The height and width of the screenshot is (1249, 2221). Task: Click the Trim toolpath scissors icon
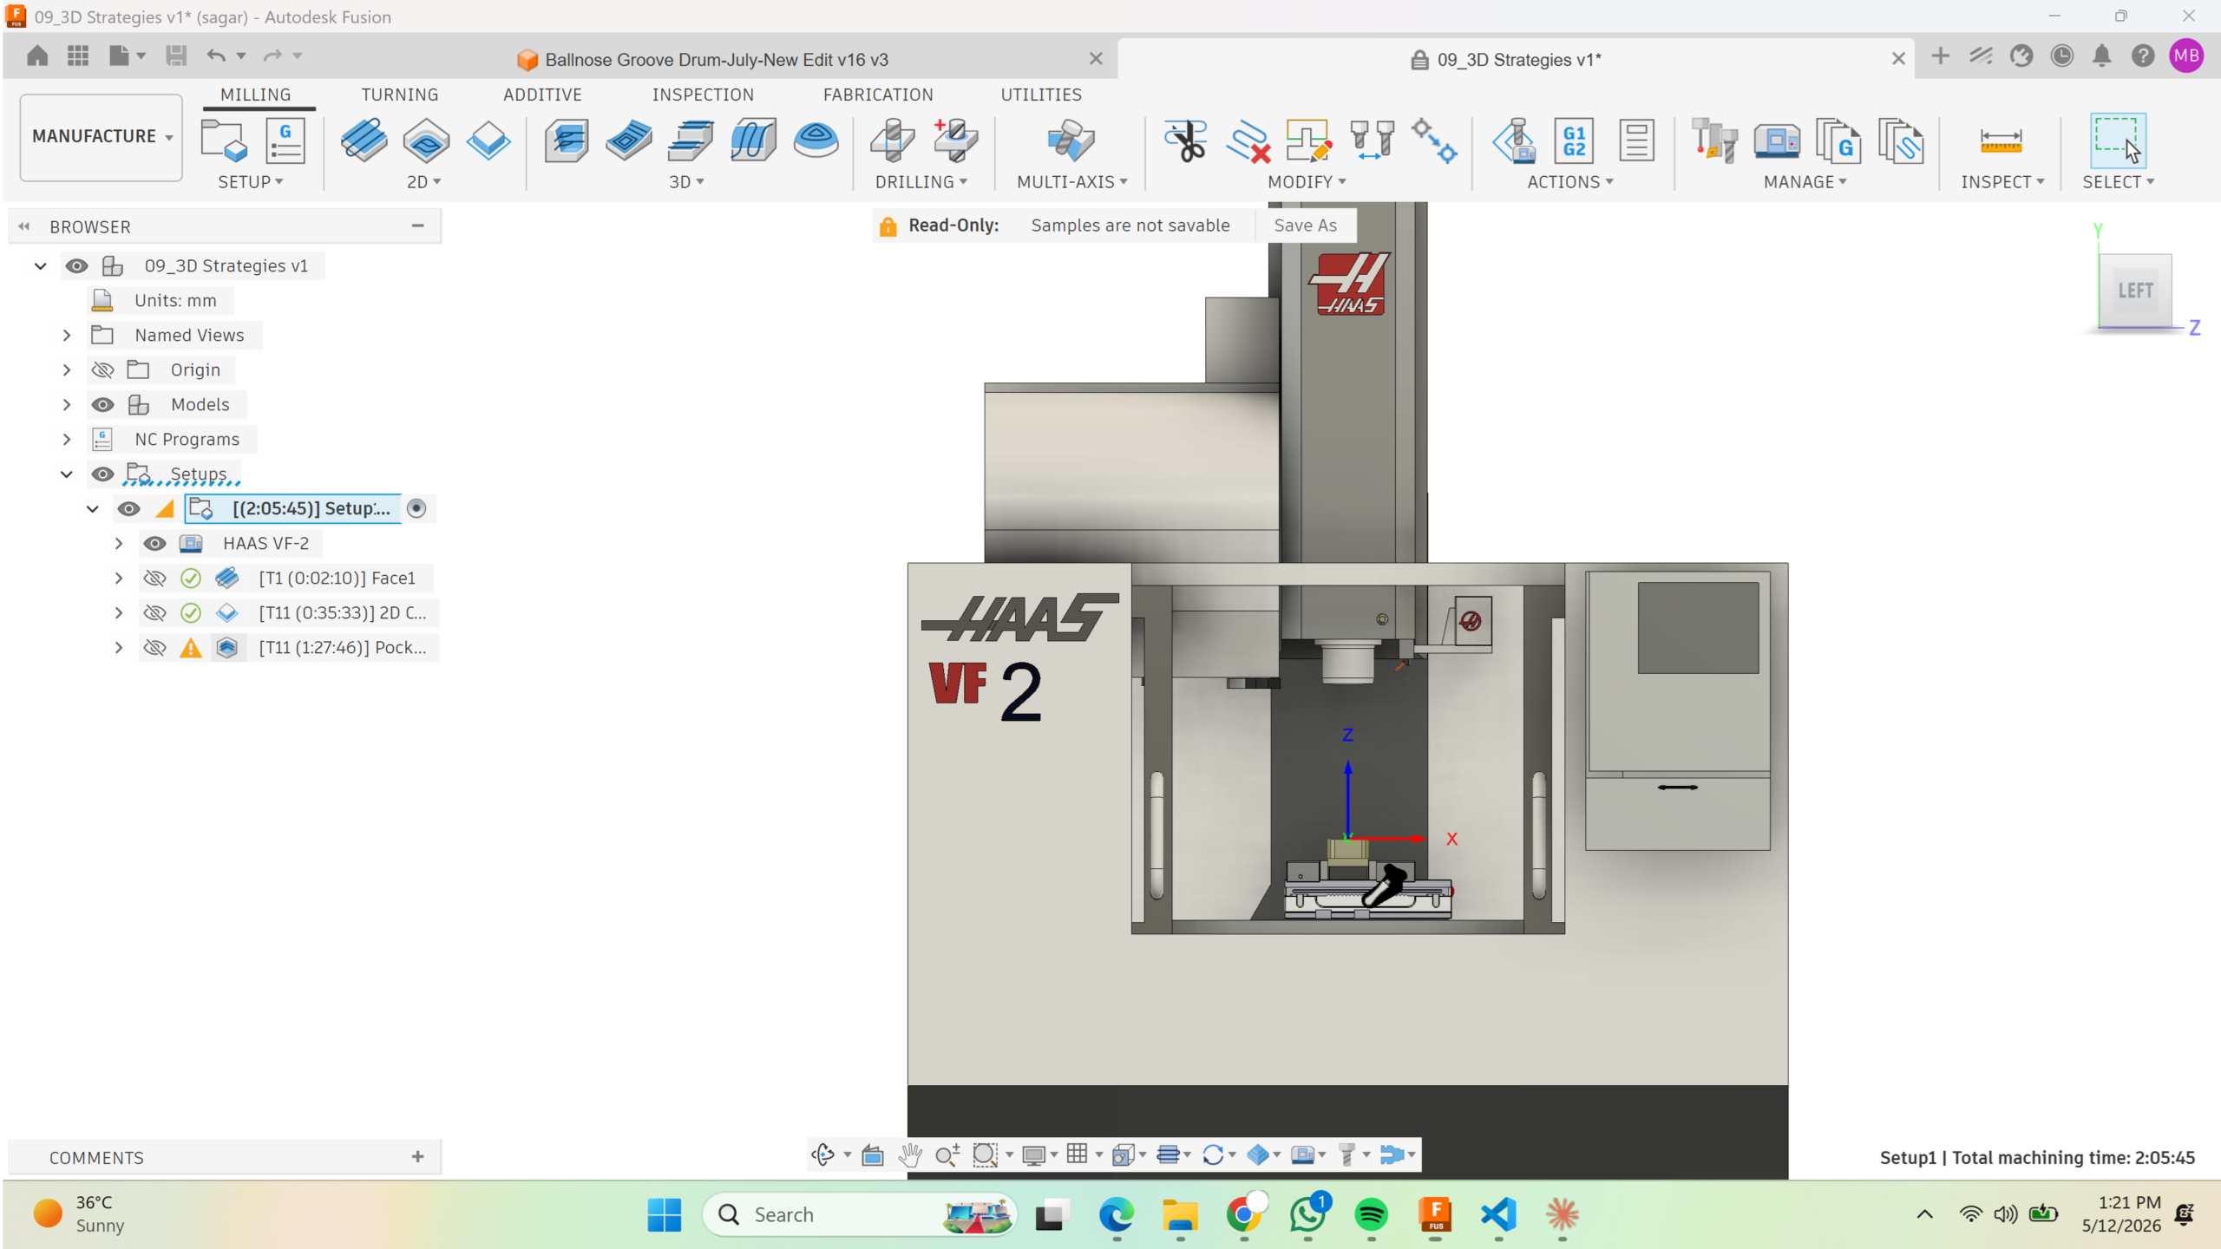1185,140
